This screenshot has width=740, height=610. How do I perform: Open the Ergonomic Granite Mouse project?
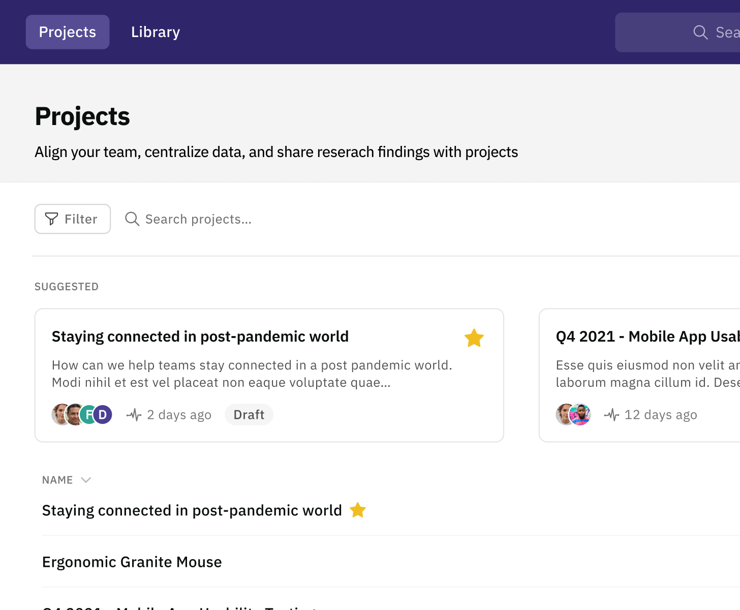click(132, 562)
